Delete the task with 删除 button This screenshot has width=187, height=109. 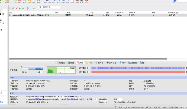click(x=38, y=2)
